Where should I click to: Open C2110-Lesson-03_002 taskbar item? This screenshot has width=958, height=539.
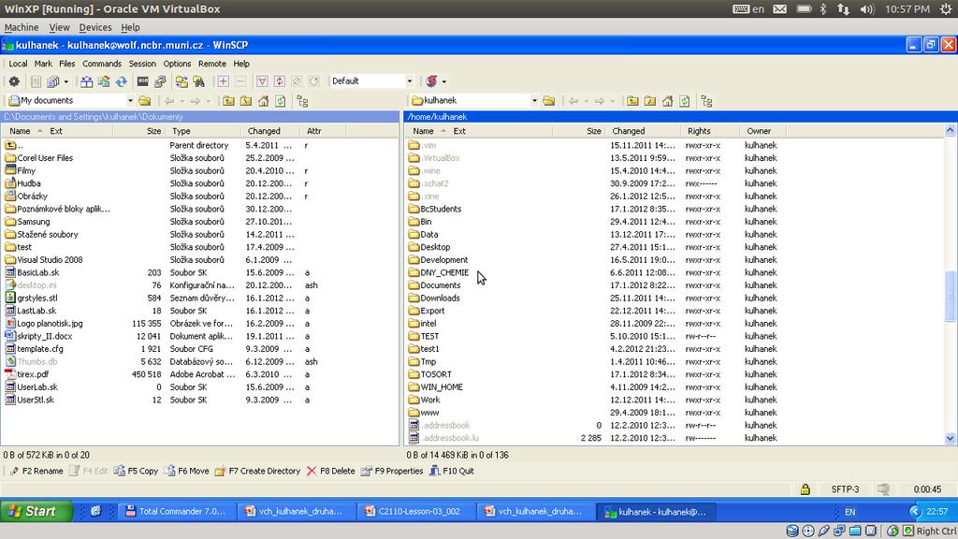[x=416, y=512]
